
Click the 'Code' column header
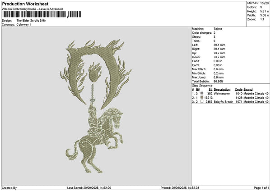[x=238, y=90]
